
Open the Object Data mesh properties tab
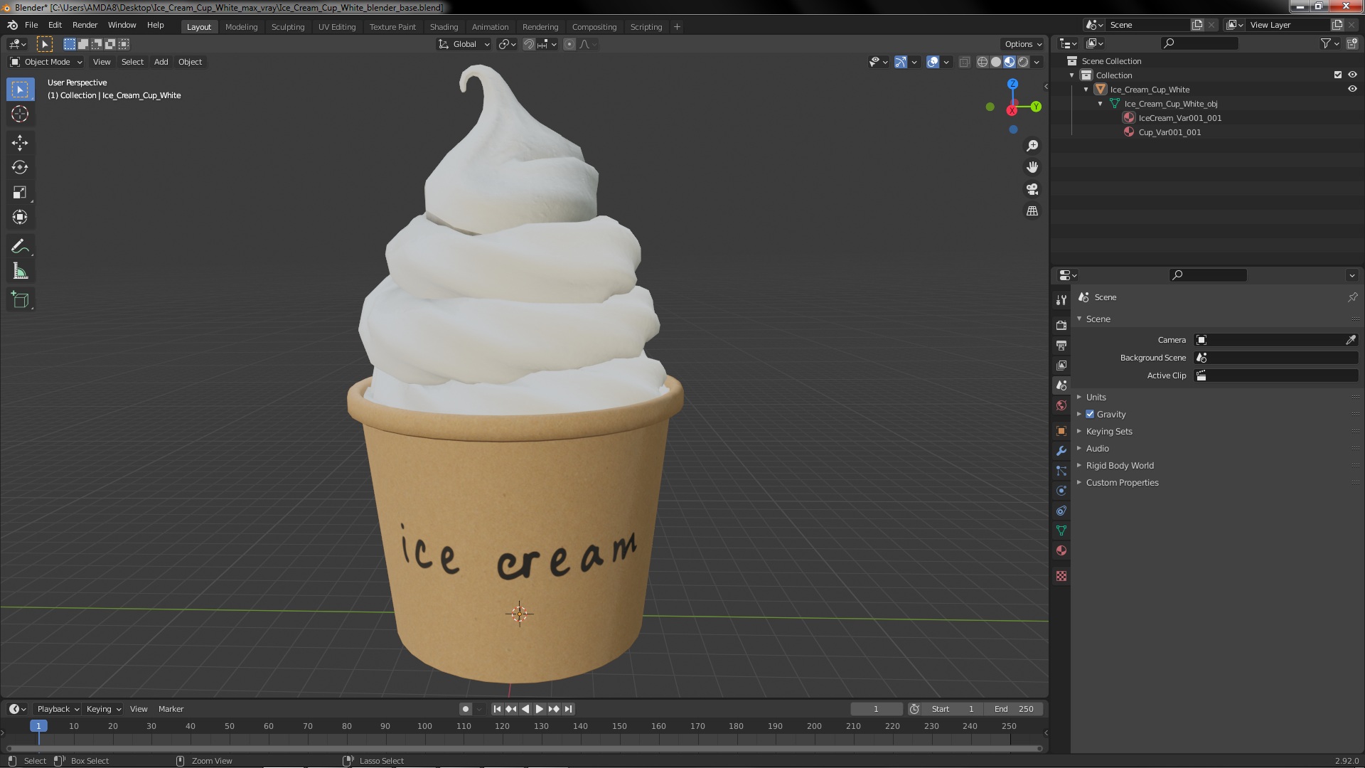1061,530
